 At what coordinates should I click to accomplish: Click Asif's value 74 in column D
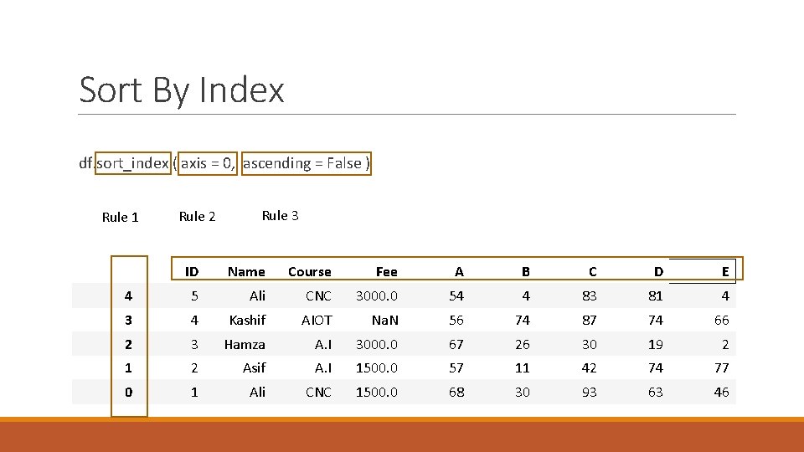tap(656, 368)
